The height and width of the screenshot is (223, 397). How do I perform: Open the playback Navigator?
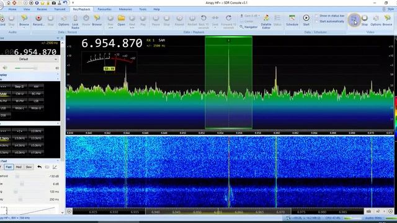coord(249,27)
